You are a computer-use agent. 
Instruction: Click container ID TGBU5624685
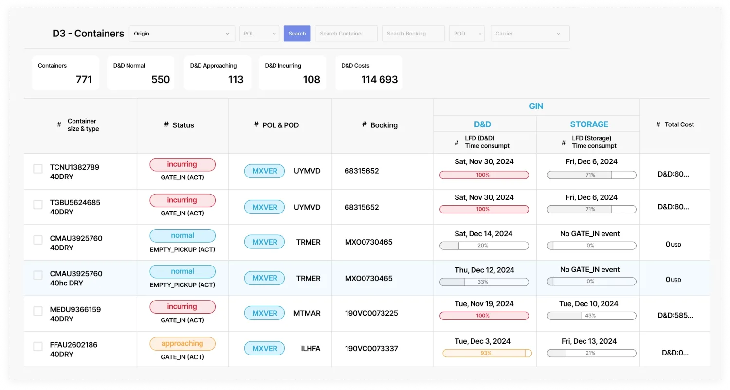(x=75, y=202)
